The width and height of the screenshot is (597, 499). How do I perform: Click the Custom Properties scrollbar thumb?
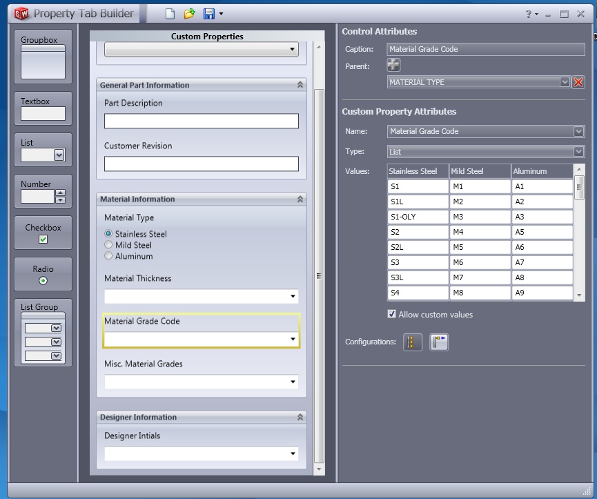tap(319, 276)
